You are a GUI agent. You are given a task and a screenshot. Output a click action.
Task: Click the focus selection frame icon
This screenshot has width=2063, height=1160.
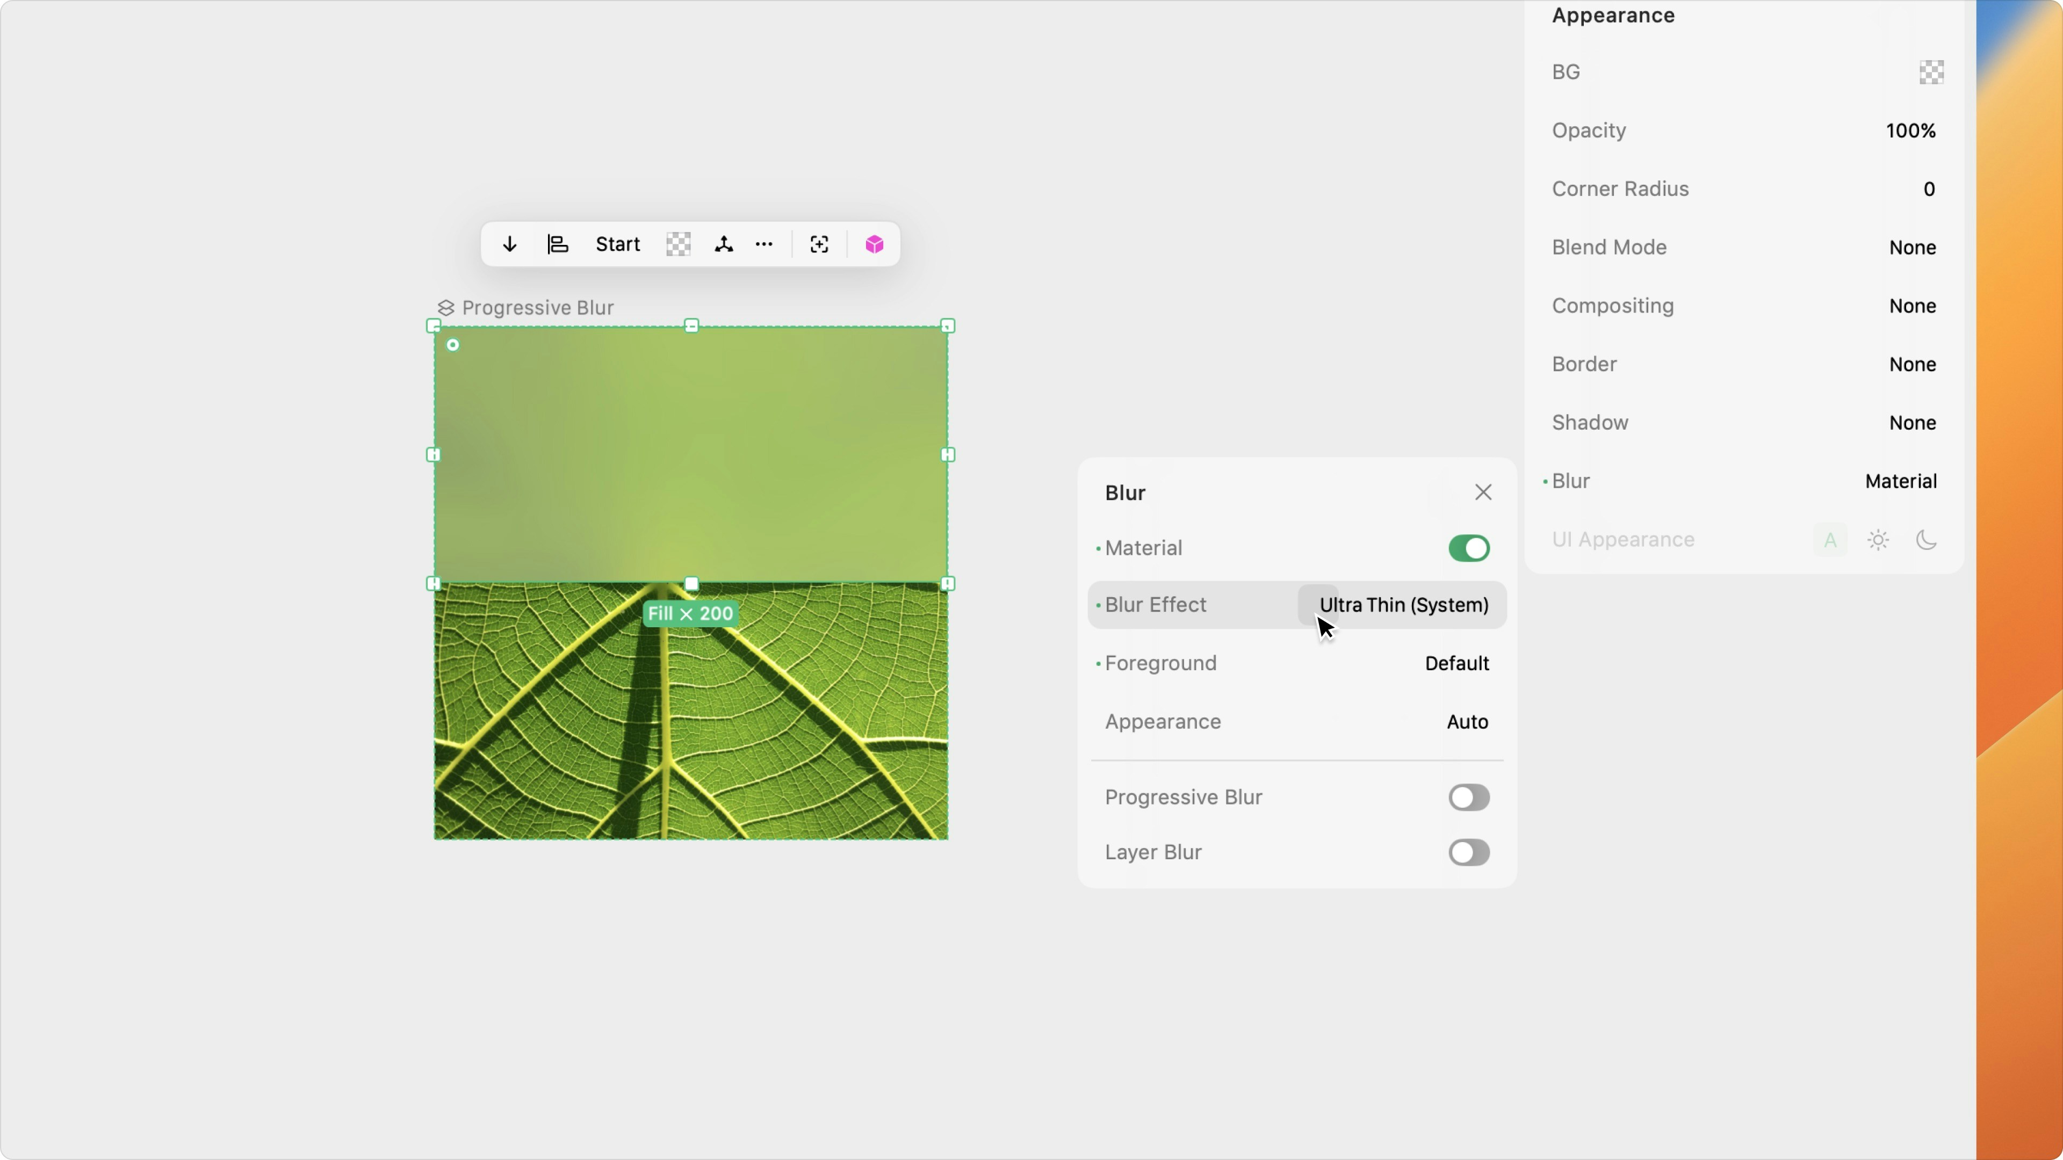(x=819, y=244)
